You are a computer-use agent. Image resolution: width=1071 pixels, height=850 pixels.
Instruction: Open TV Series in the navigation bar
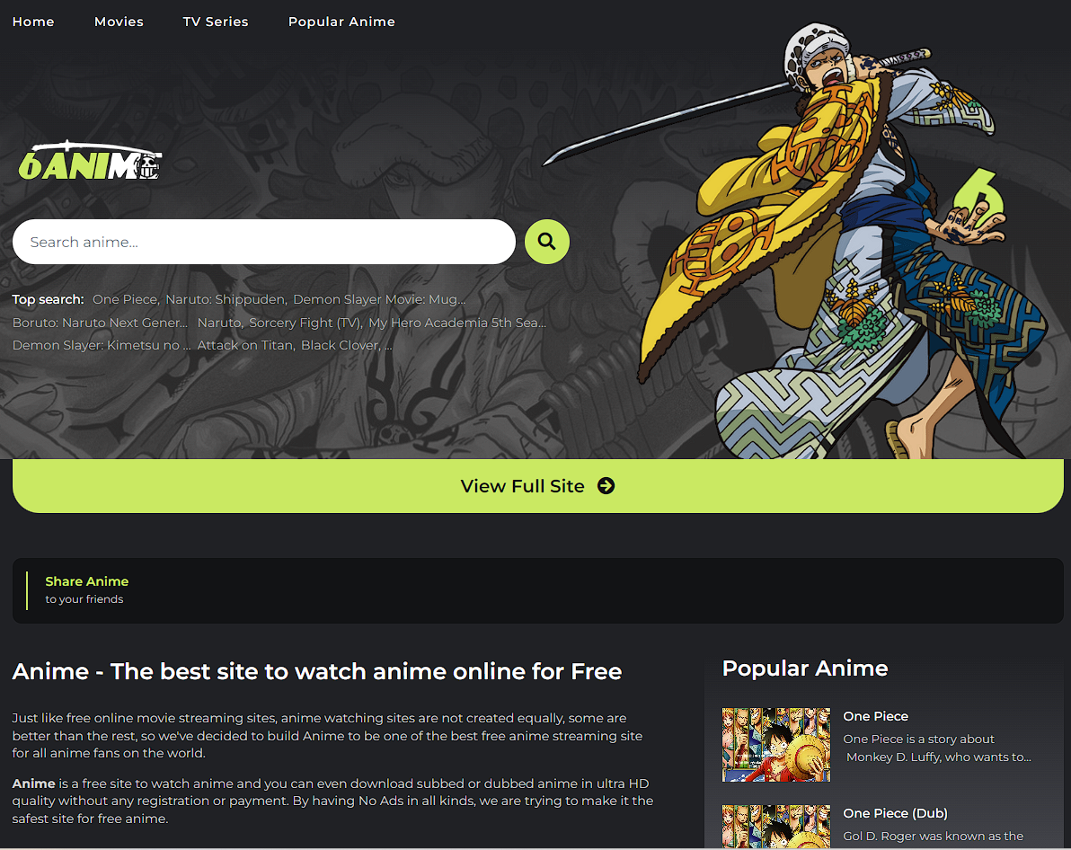[216, 22]
